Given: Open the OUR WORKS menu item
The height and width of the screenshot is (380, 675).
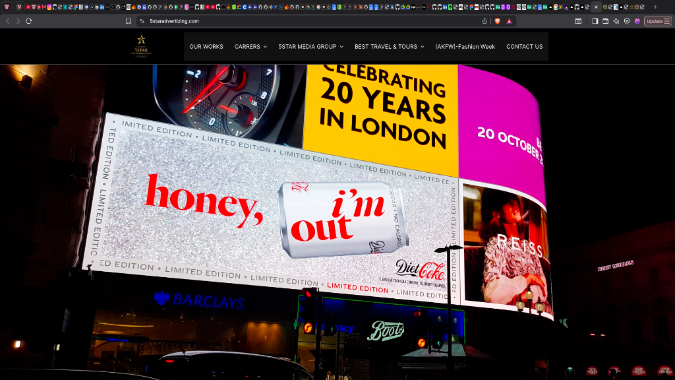Looking at the screenshot, I should (x=206, y=47).
